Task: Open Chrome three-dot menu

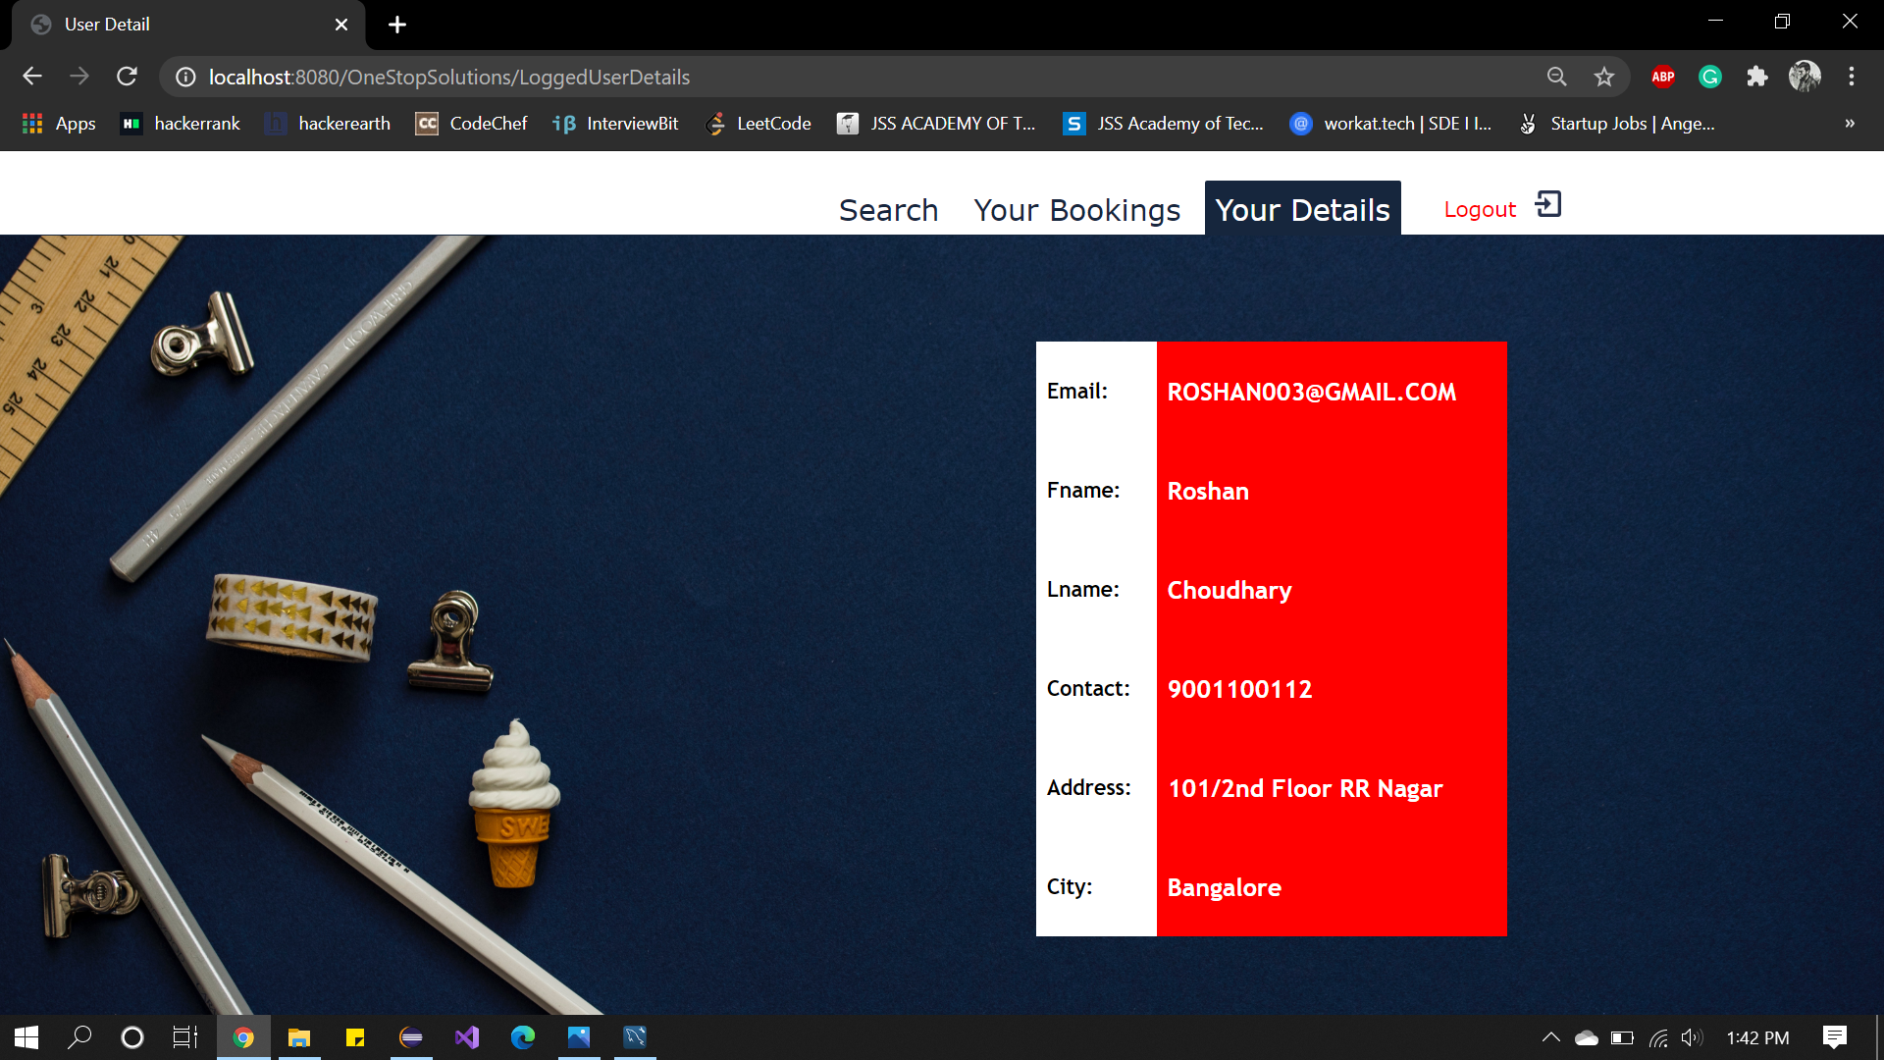Action: 1852,77
